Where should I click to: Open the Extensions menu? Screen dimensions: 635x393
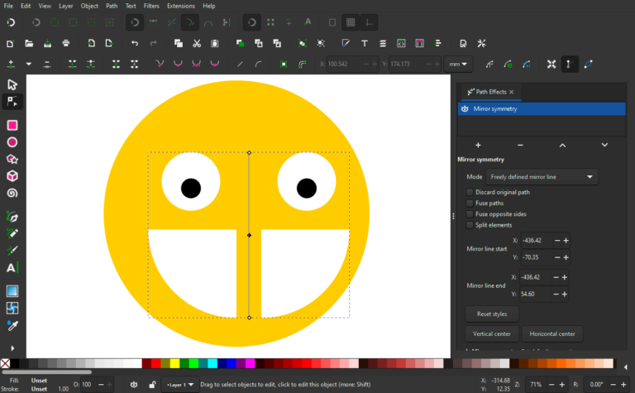click(181, 6)
